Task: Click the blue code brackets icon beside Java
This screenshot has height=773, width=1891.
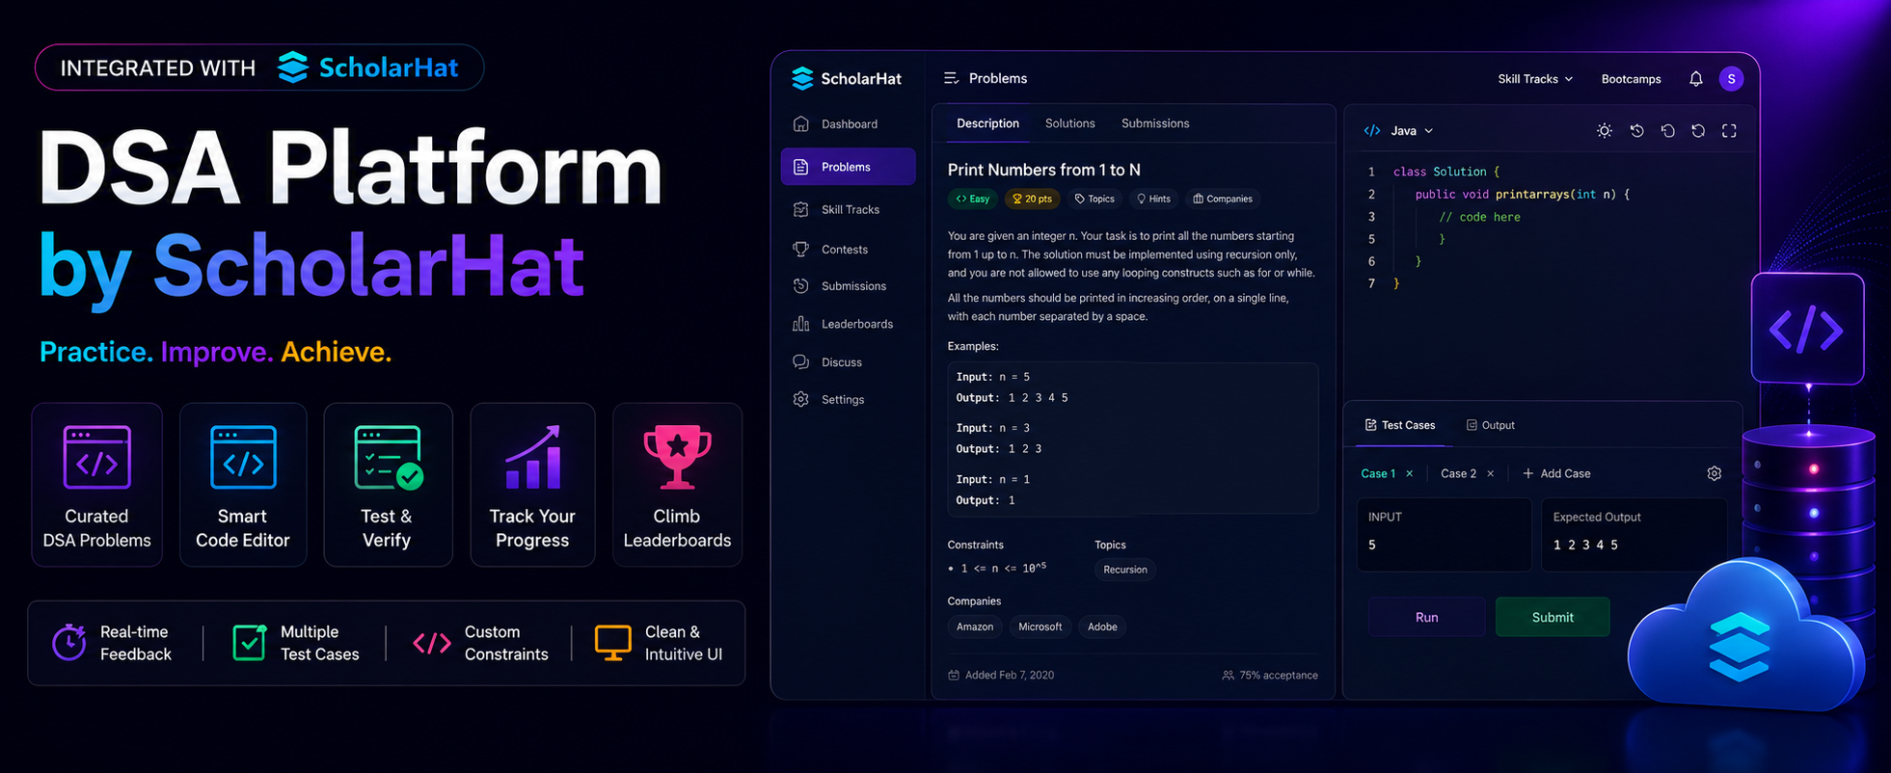Action: [x=1371, y=131]
